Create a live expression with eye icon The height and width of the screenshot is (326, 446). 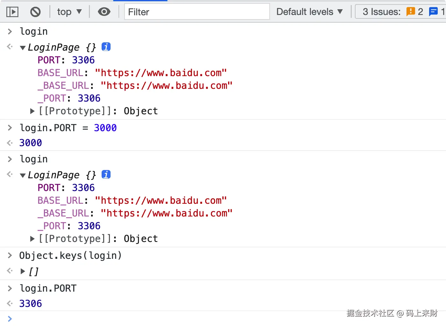pos(104,12)
